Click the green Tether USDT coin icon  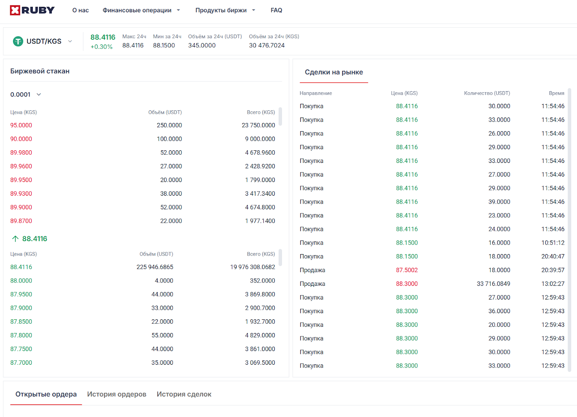point(18,41)
